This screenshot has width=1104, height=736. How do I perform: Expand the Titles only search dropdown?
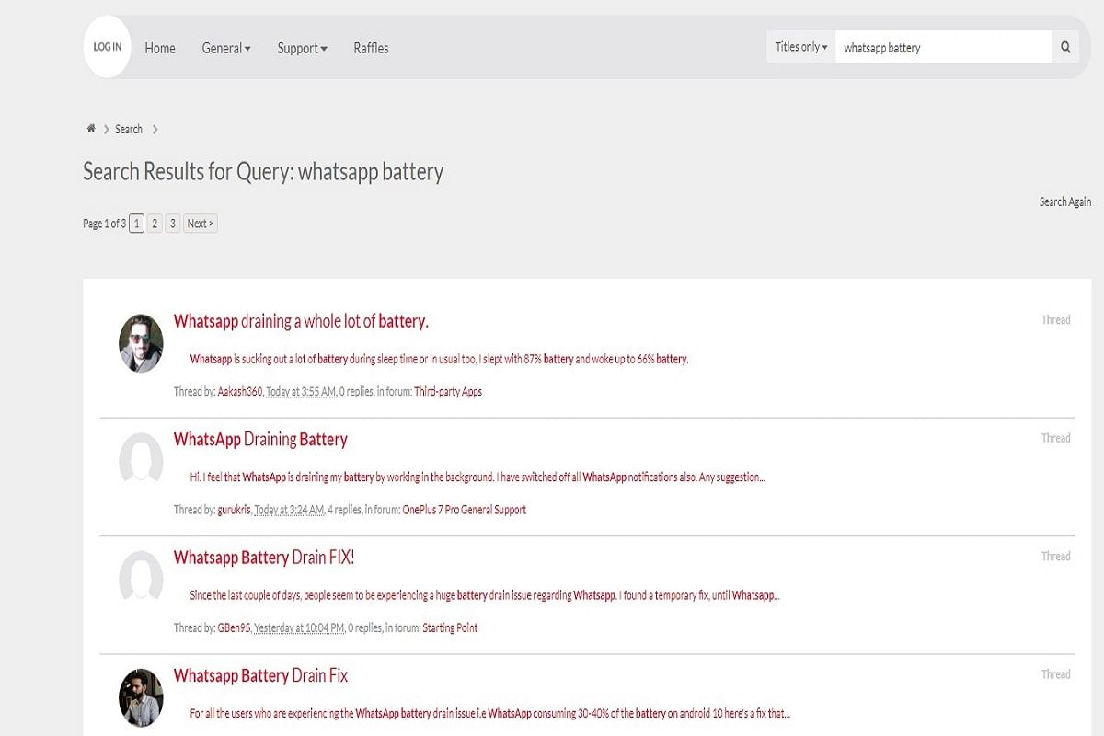tap(800, 47)
